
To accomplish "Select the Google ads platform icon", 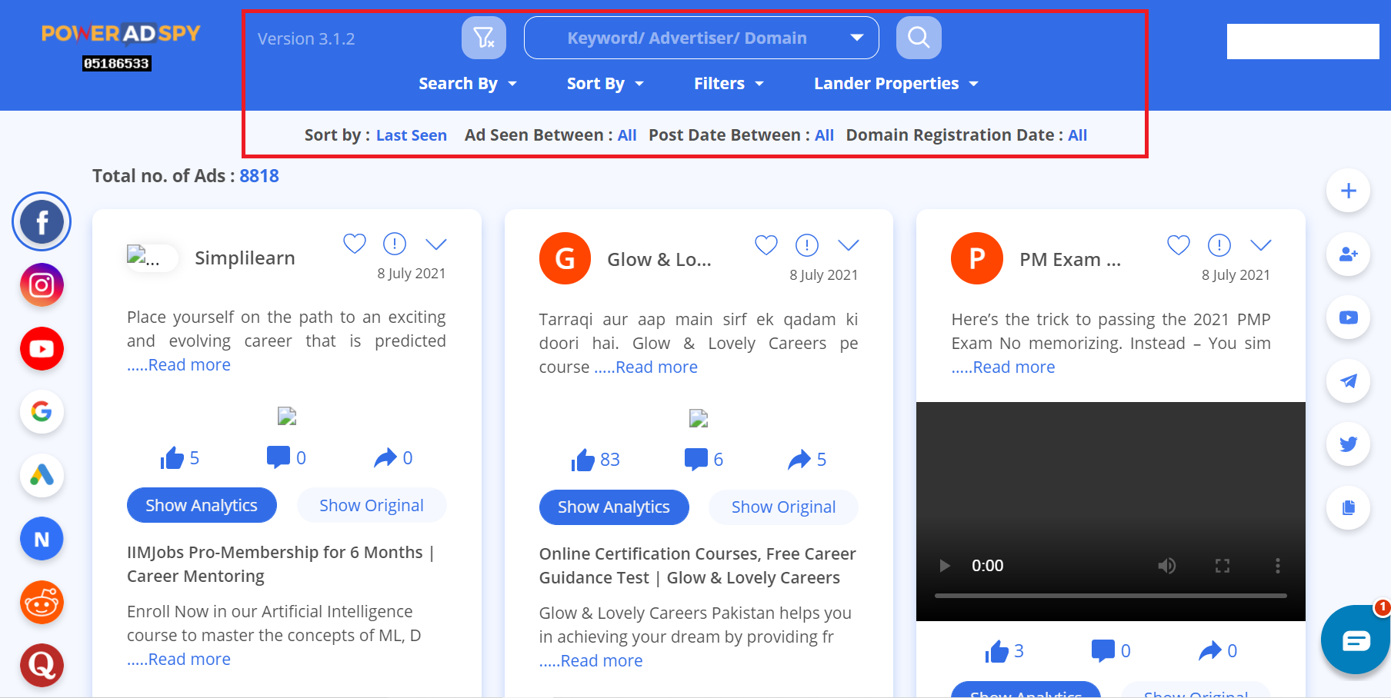I will click(42, 412).
